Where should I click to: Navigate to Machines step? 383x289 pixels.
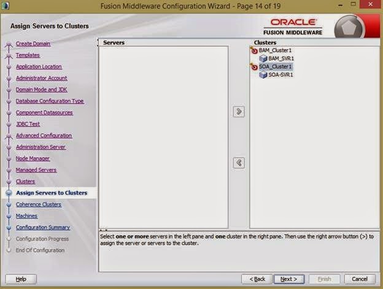[x=26, y=216]
